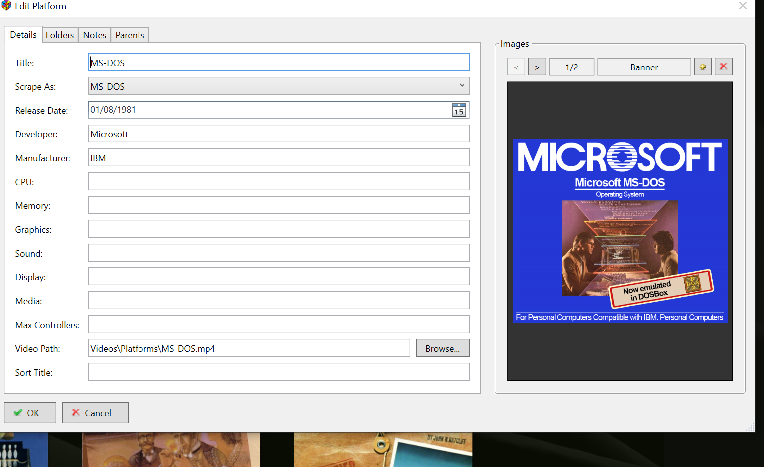This screenshot has height=467, width=764.
Task: Confirm changes with the OK button
Action: [30, 413]
